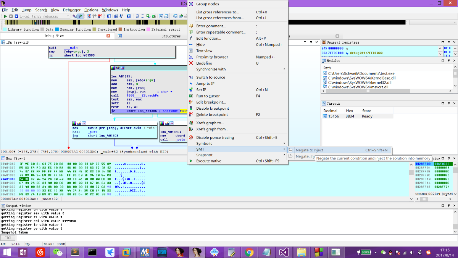Click the Library function color legend swatch
The width and height of the screenshot is (458, 258).
point(5,29)
